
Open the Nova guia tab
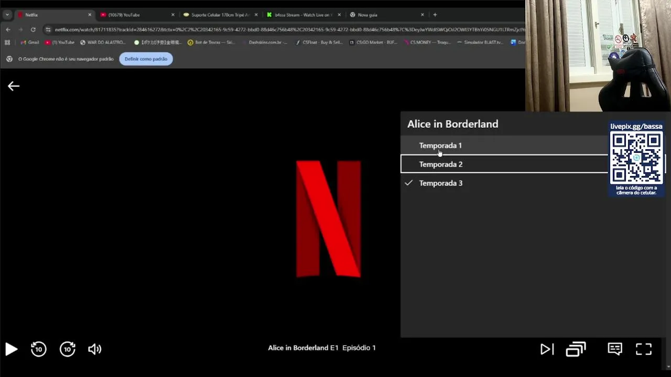pos(386,15)
